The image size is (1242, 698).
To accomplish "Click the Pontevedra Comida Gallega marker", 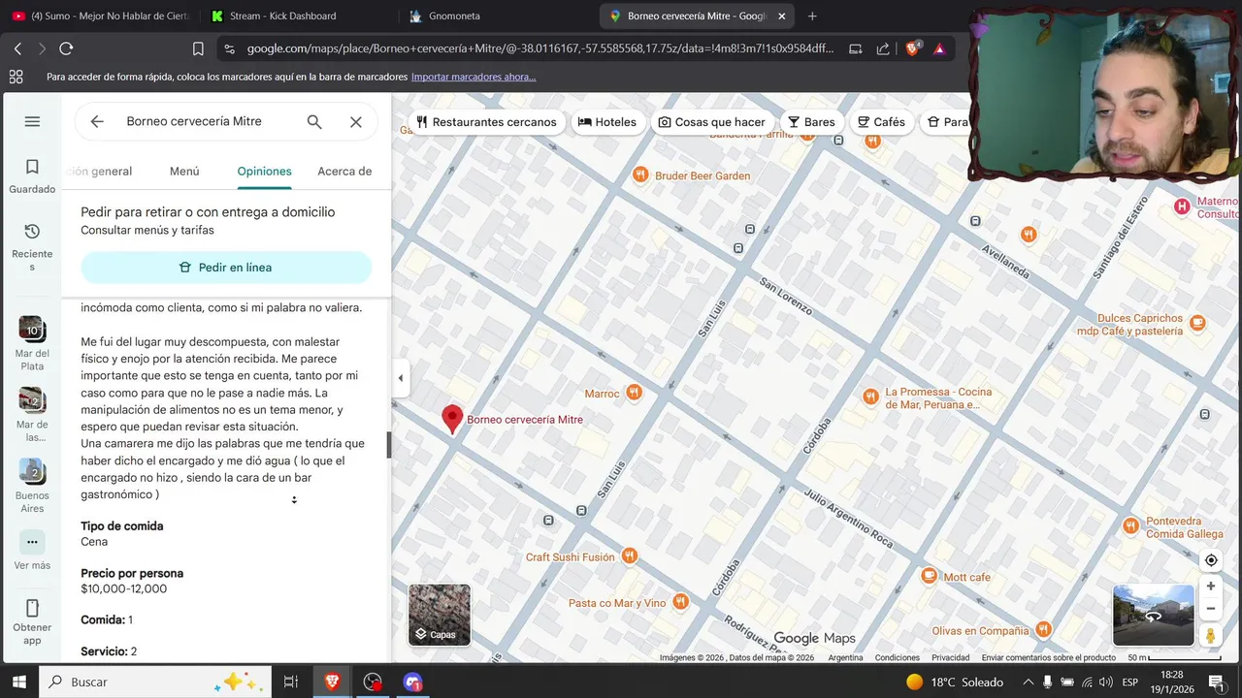I will tap(1130, 526).
